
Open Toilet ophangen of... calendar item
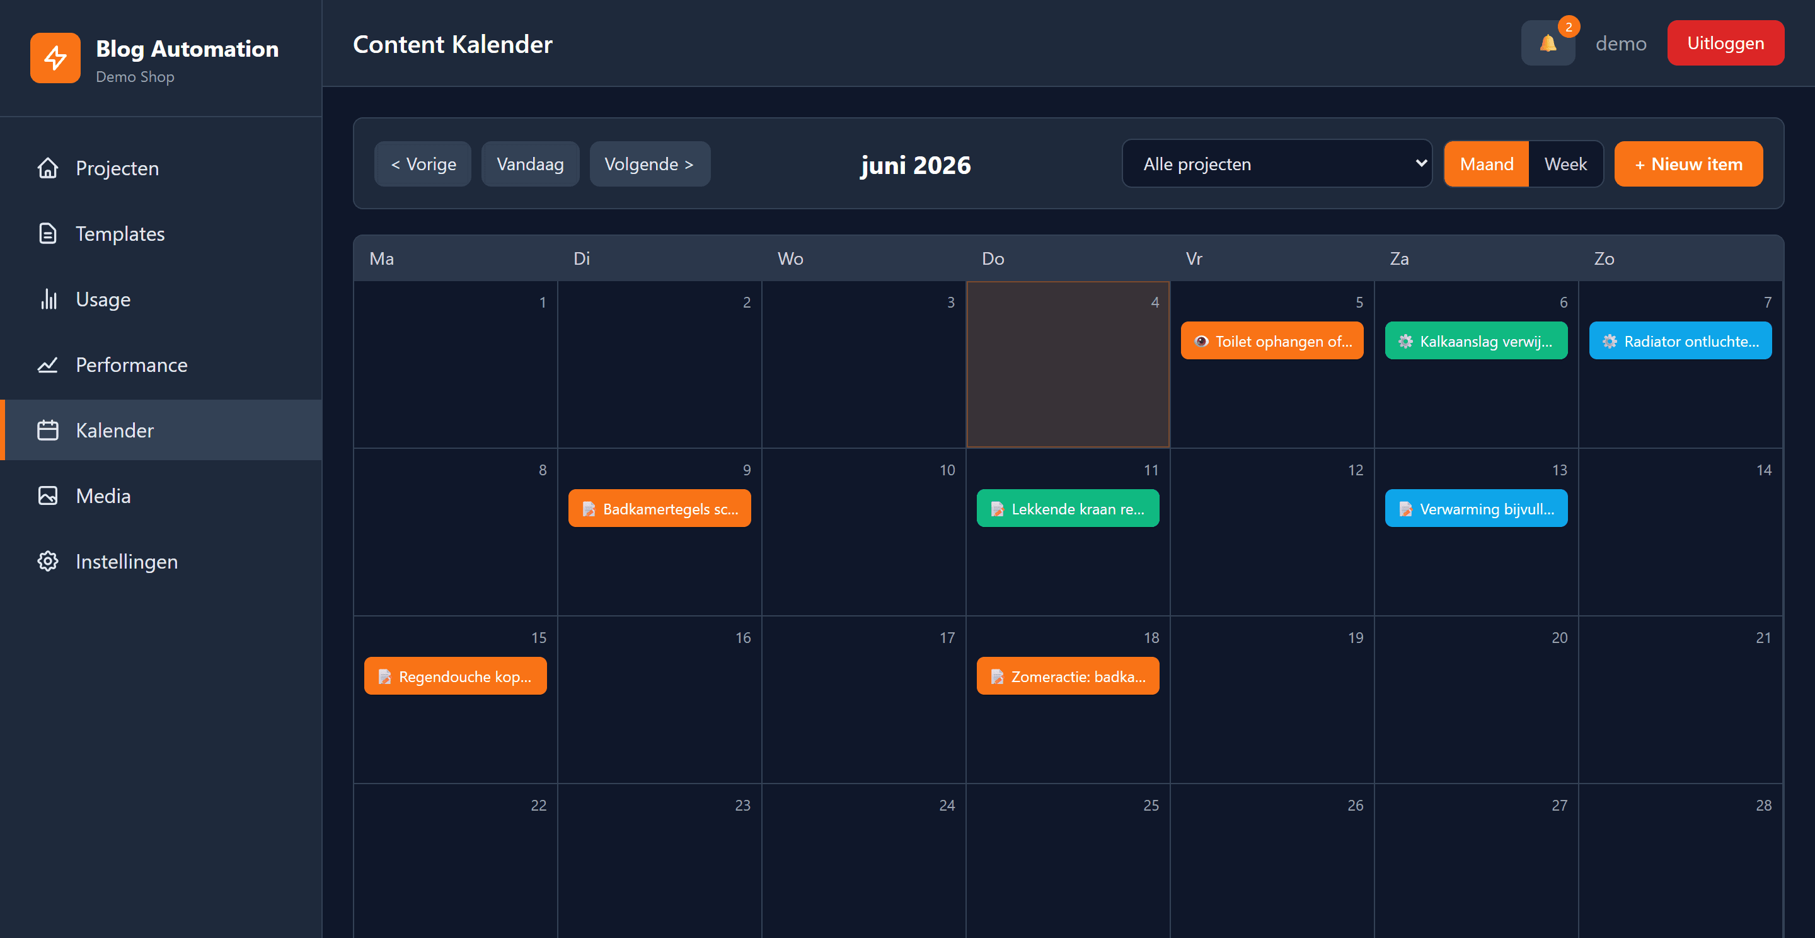(1272, 341)
